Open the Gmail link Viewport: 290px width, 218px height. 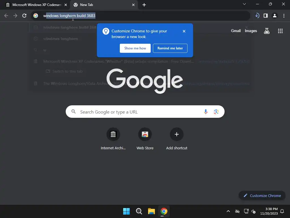236,31
